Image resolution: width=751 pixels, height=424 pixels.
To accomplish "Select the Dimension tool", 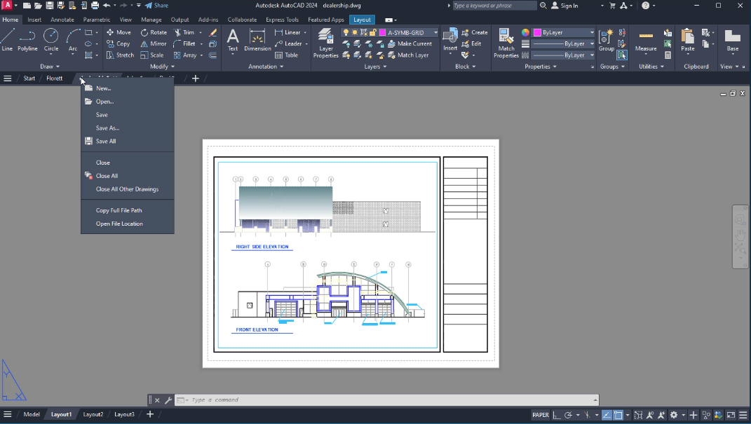I will coord(257,40).
